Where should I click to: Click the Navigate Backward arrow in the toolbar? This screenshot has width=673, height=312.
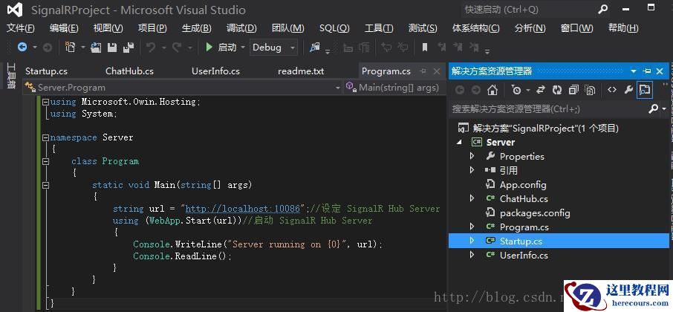pos(22,48)
